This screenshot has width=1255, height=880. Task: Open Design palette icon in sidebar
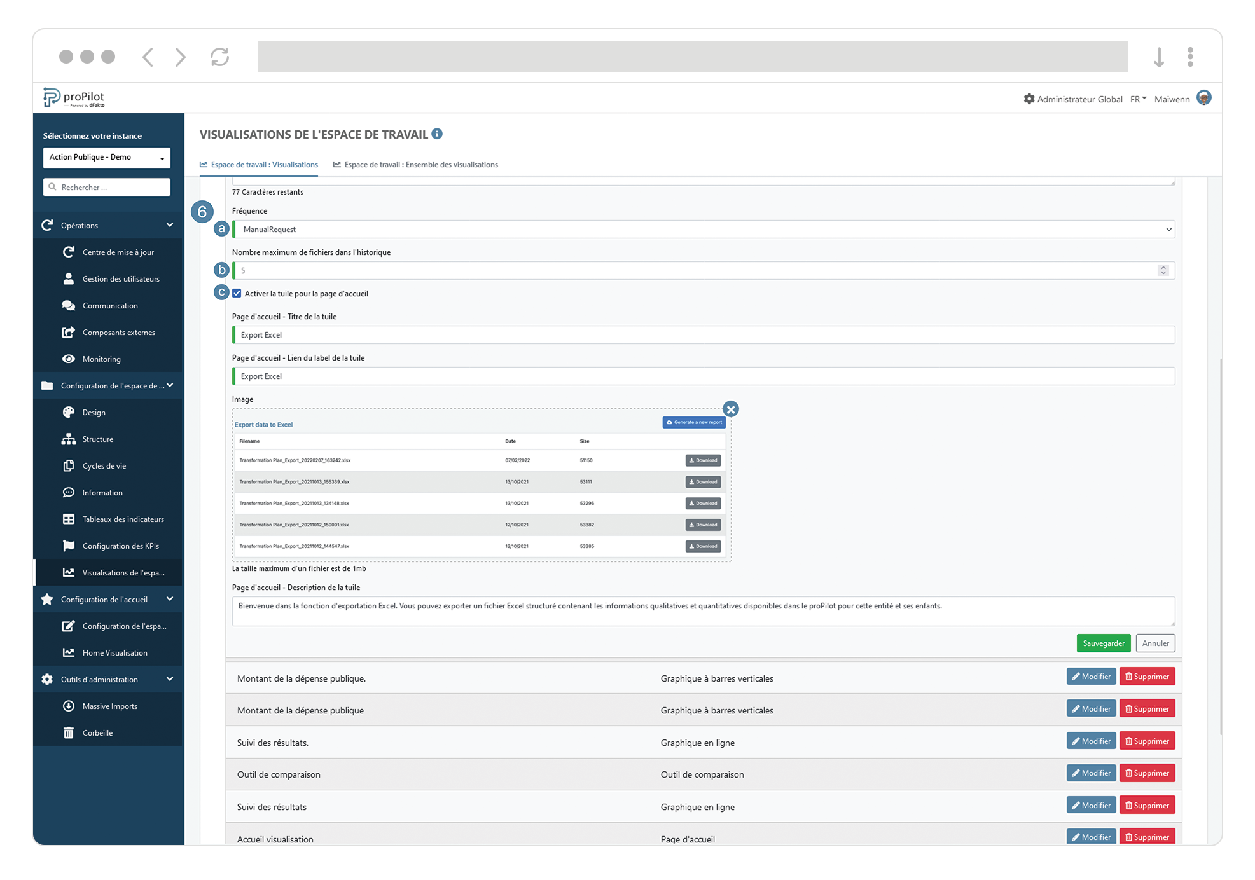point(69,412)
